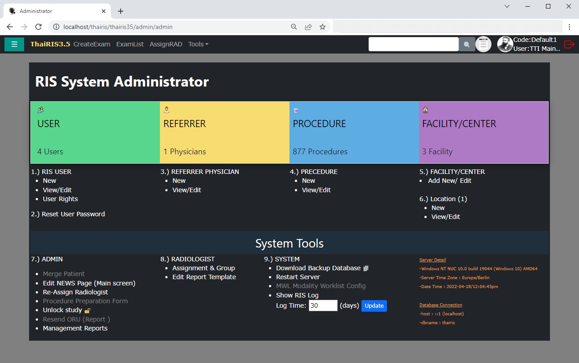Expand the Tools dropdown menu
The width and height of the screenshot is (579, 363).
pos(198,44)
